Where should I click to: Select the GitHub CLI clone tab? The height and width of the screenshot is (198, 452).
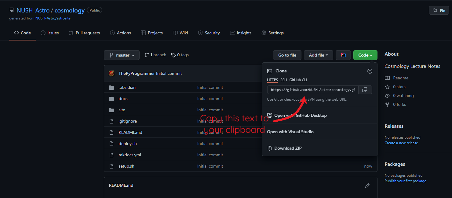[x=298, y=80]
